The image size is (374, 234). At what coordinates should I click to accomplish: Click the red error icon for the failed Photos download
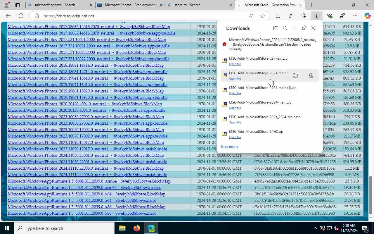point(224,44)
